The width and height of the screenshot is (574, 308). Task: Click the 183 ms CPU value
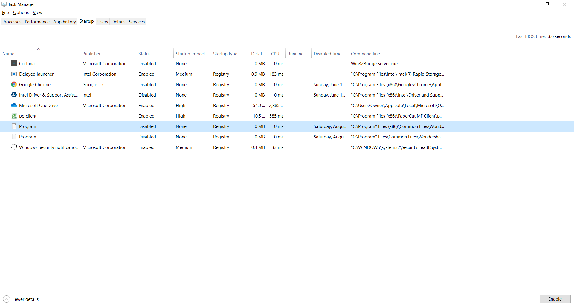pyautogui.click(x=277, y=74)
